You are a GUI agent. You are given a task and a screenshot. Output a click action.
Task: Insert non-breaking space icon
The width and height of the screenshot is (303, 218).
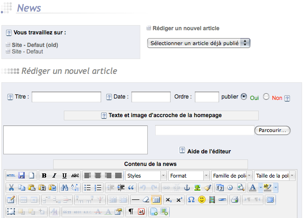[141, 211]
